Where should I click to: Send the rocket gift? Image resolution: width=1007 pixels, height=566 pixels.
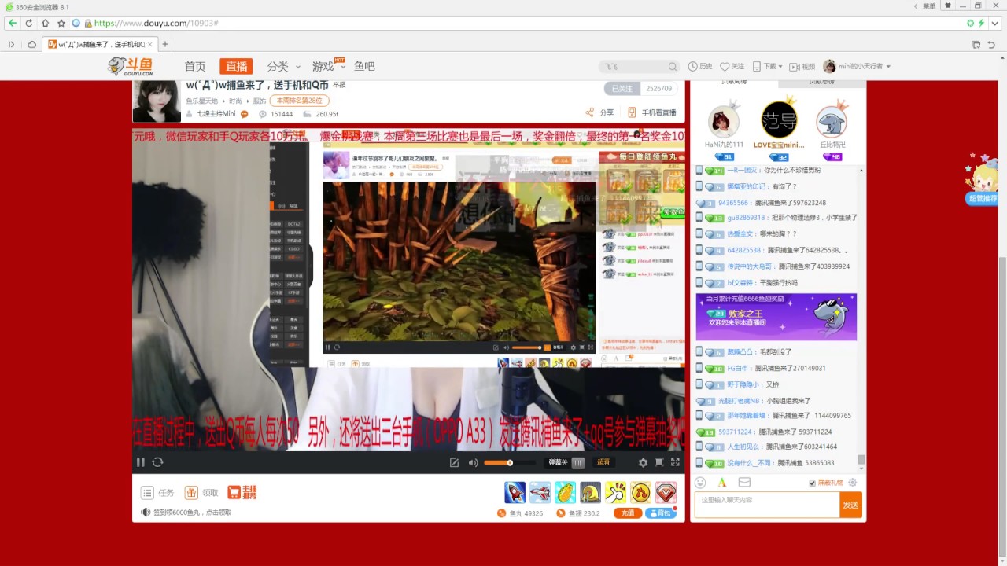[515, 492]
